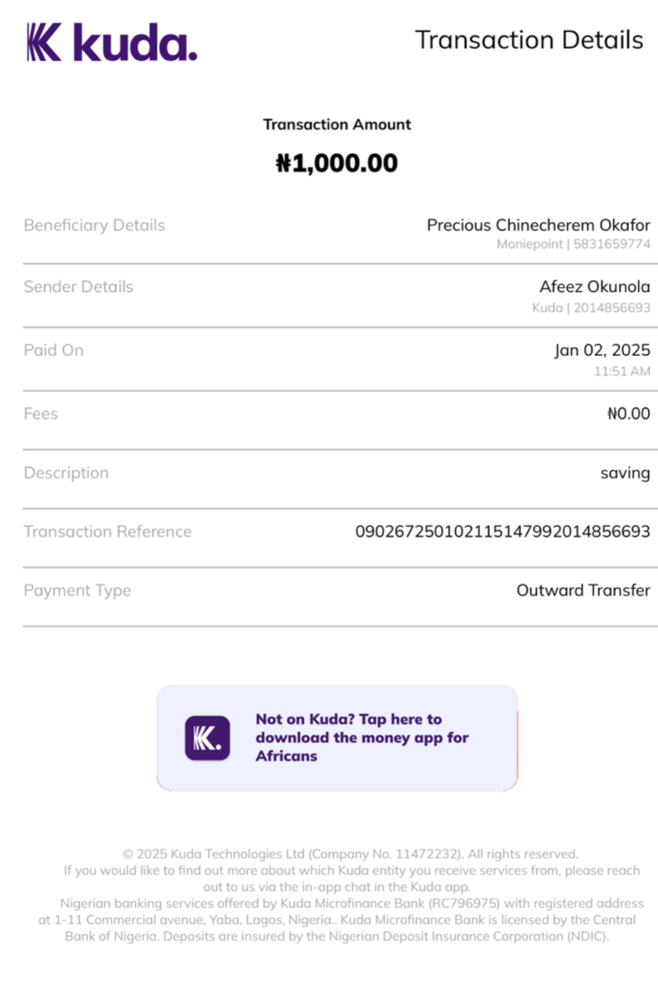Click the Jan 02, 2025 payment date

(602, 350)
